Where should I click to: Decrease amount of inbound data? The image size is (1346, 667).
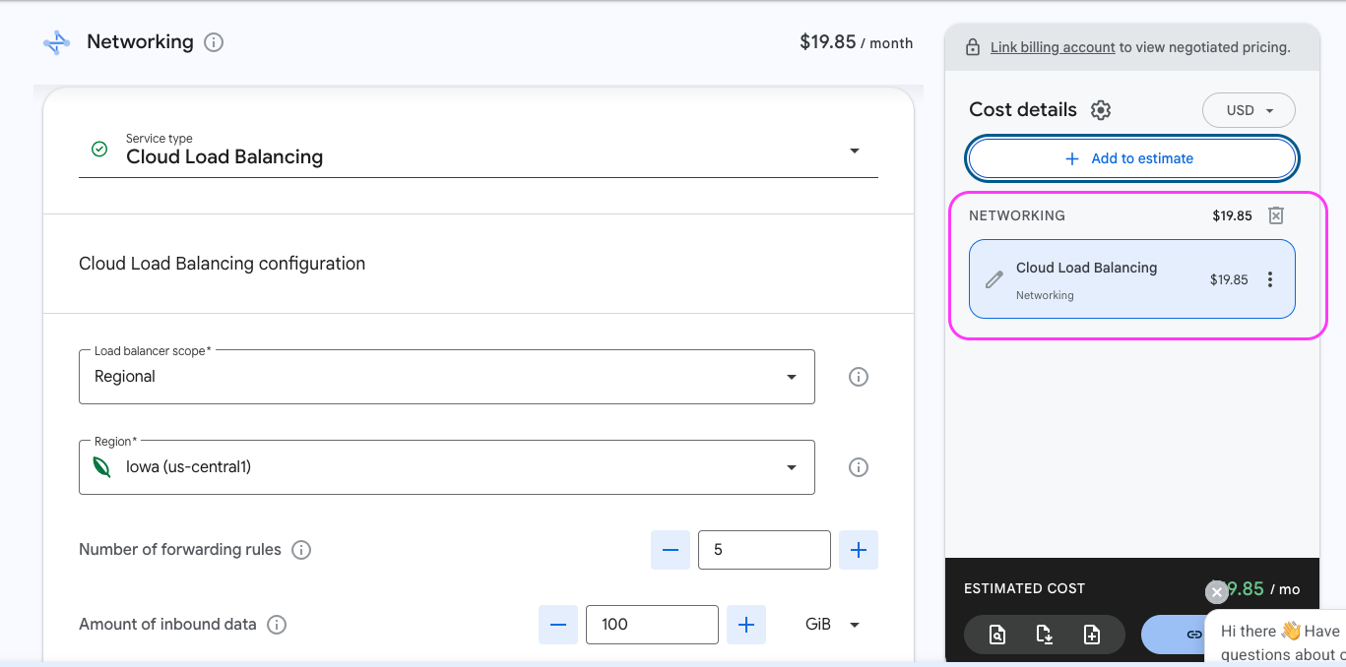[558, 625]
